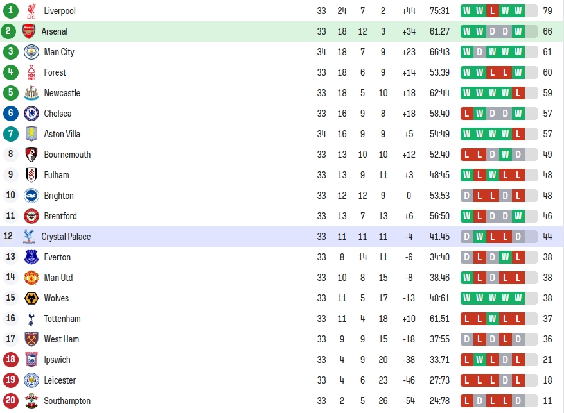Click the blue position 6 badge

click(11, 114)
